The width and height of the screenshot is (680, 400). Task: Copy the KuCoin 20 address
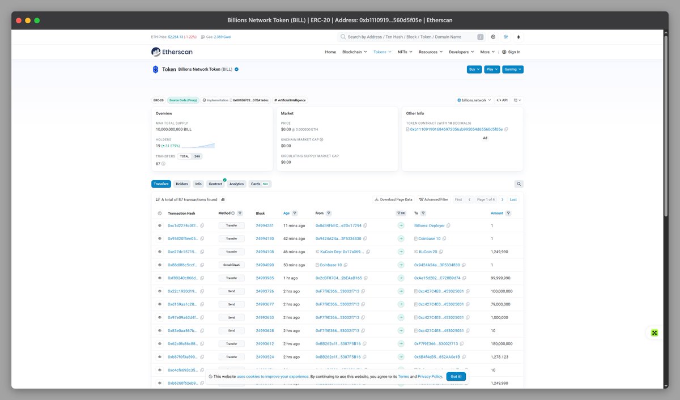click(440, 252)
